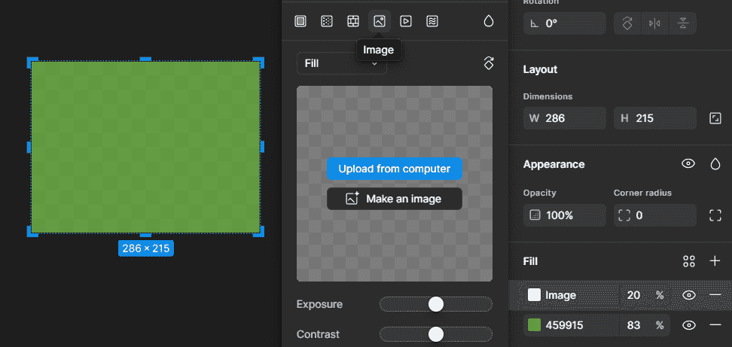Edit the Corner radius field
732x347 pixels.
(655, 215)
